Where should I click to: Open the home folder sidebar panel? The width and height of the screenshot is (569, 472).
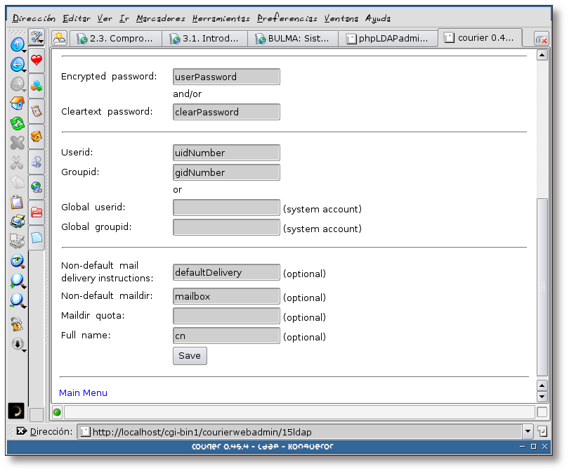[x=37, y=136]
